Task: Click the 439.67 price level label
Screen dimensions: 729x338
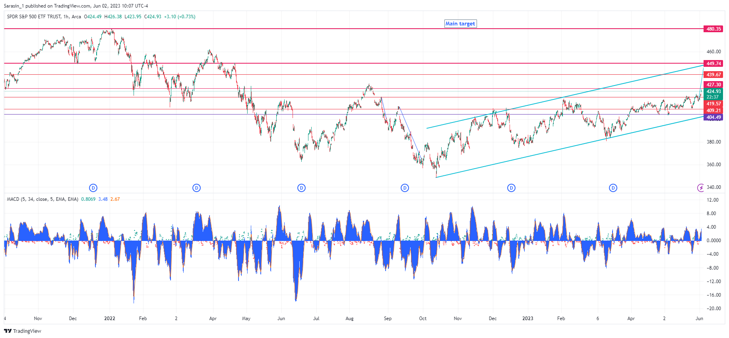Action: pyautogui.click(x=713, y=74)
